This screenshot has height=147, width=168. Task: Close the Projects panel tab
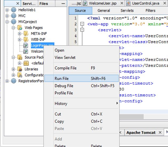pyautogui.click(x=18, y=3)
